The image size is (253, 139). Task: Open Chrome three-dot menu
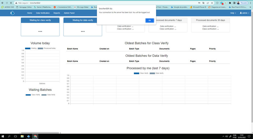(250, 3)
